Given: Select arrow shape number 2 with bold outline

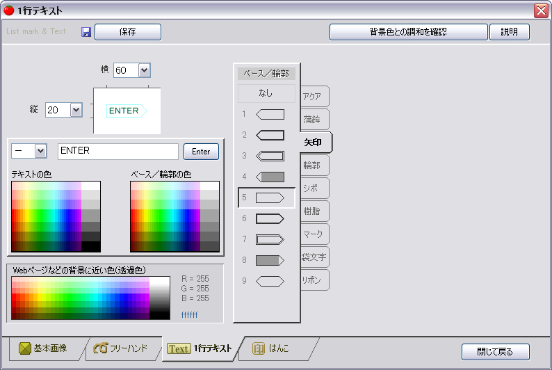Looking at the screenshot, I should [270, 135].
